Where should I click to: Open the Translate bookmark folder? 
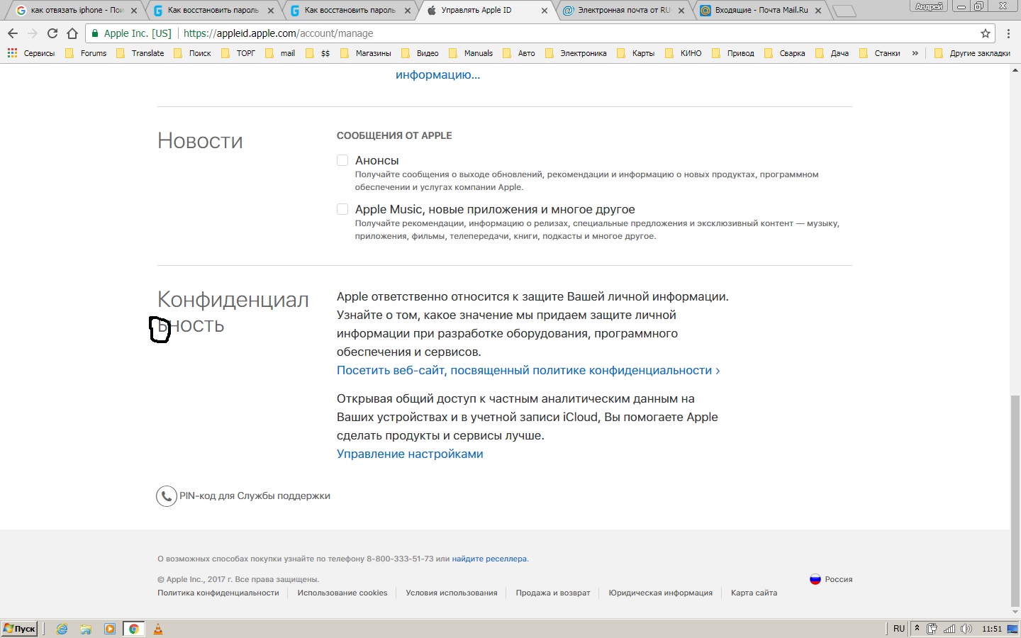pyautogui.click(x=140, y=53)
